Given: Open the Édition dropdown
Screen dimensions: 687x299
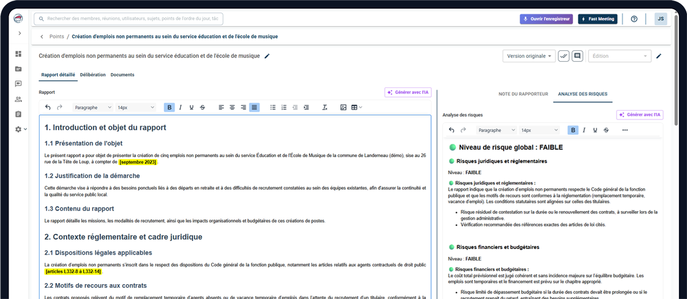Looking at the screenshot, I should 619,56.
